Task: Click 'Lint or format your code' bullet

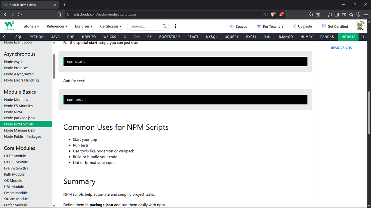Action: point(94,162)
